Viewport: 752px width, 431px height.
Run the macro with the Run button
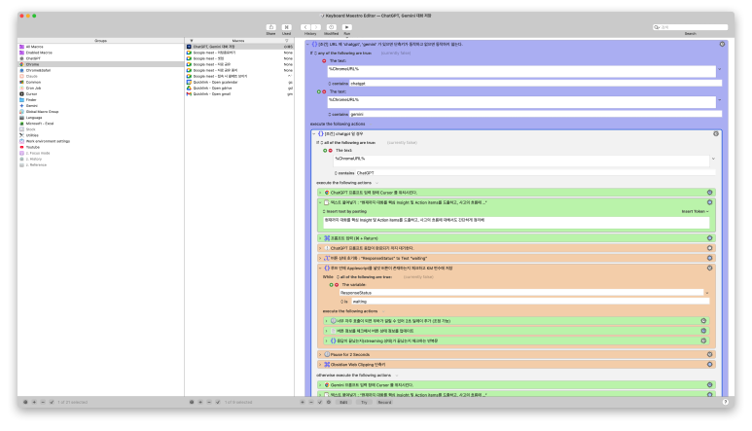[x=346, y=27]
